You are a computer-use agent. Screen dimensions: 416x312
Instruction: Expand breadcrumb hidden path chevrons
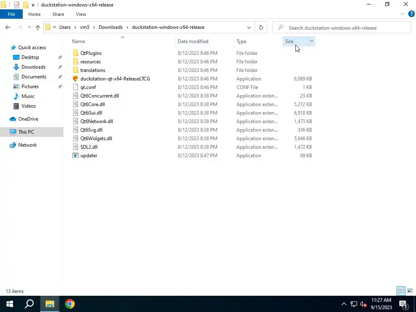(54, 27)
